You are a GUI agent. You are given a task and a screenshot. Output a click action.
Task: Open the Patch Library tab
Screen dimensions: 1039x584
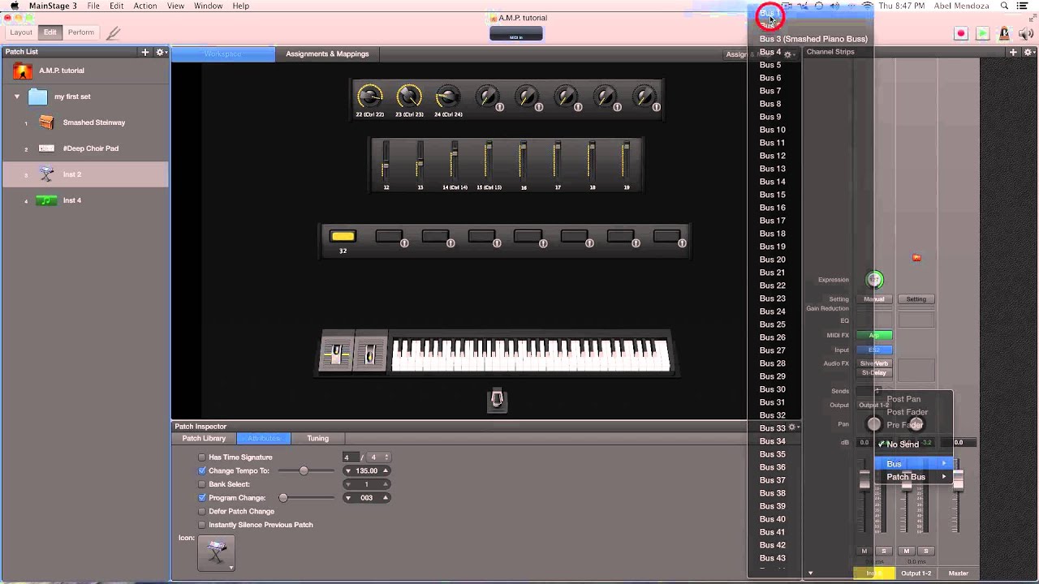[x=204, y=439]
